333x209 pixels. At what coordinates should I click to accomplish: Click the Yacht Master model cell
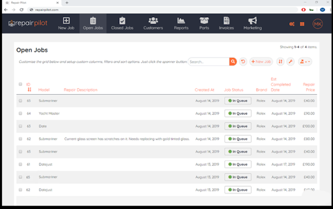click(x=49, y=113)
